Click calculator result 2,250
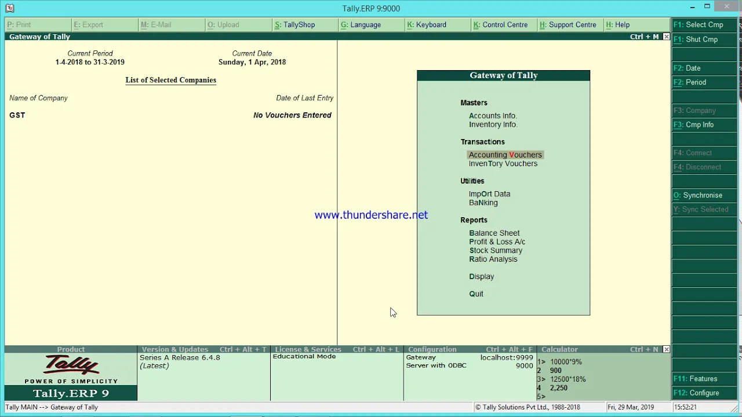 pos(558,388)
